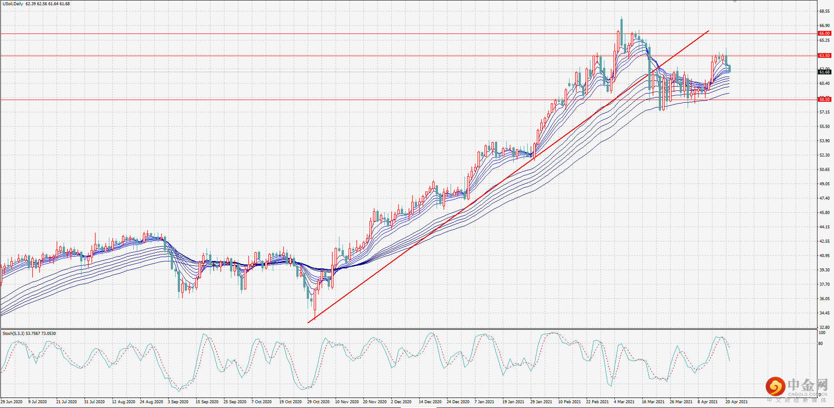Viewport: 834px width, 408px height.
Task: Select the red 58.50 price level tag
Action: (824, 100)
